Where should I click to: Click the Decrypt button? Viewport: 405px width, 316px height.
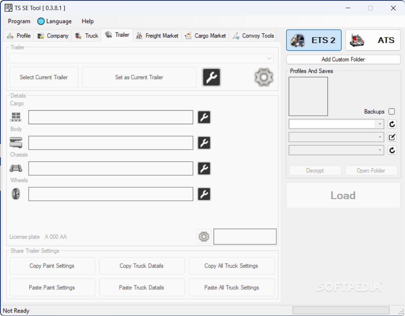tap(315, 170)
